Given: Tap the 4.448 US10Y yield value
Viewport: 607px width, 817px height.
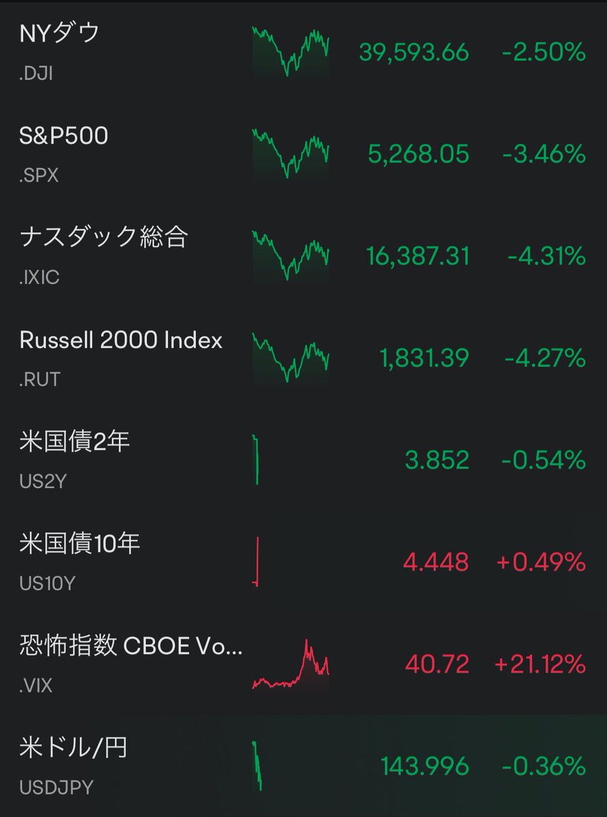Looking at the screenshot, I should (x=436, y=562).
